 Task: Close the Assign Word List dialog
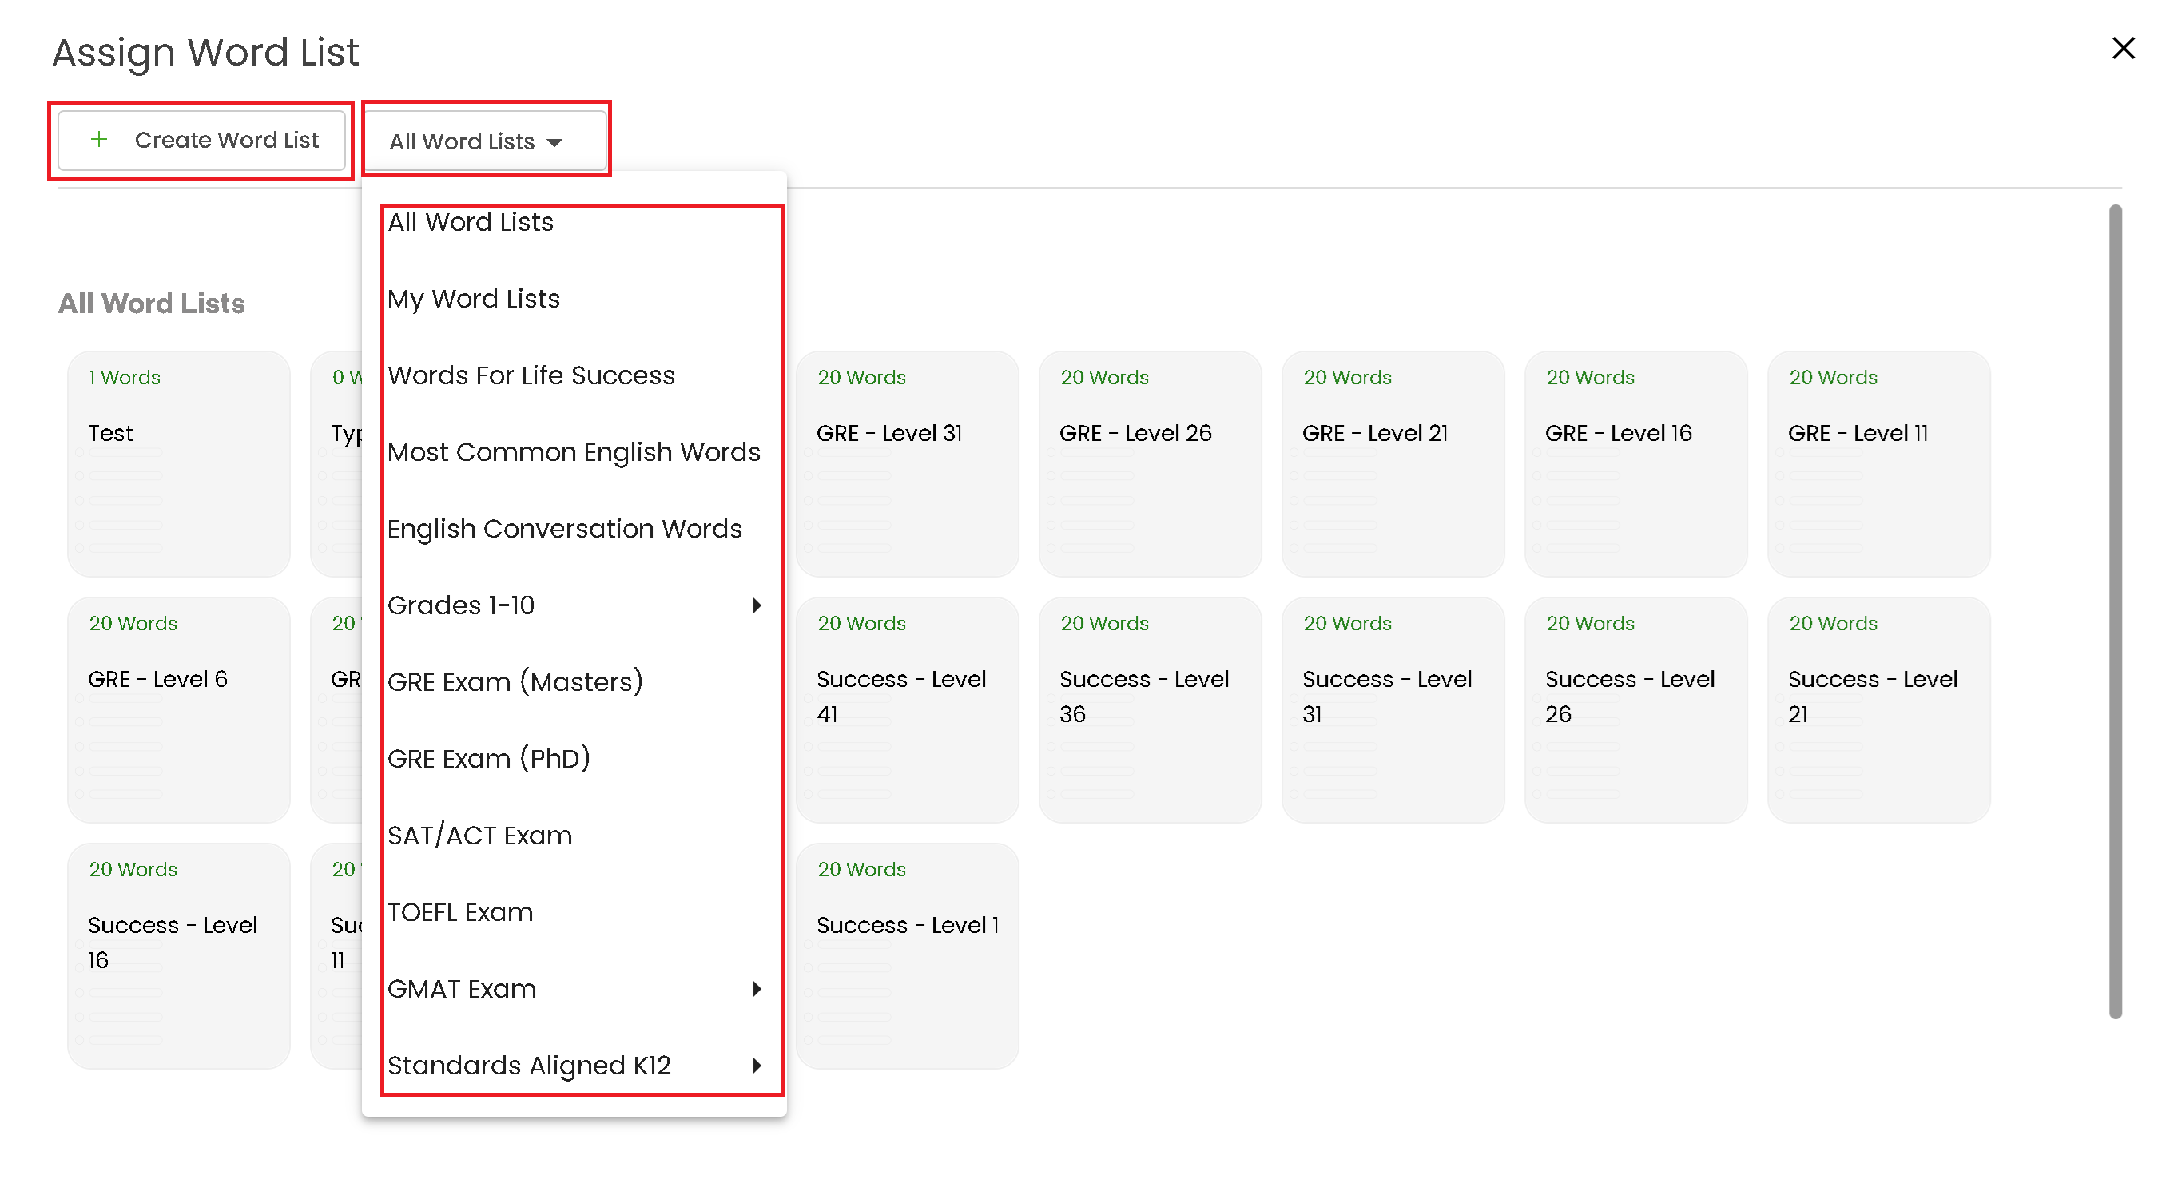[x=2122, y=48]
